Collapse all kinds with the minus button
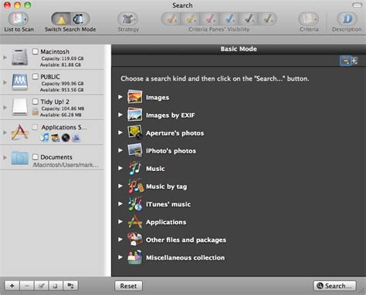Viewport: 366px width, 295px height. pyautogui.click(x=345, y=61)
